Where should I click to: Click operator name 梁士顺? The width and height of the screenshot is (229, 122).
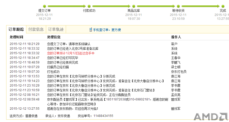pos(176,67)
